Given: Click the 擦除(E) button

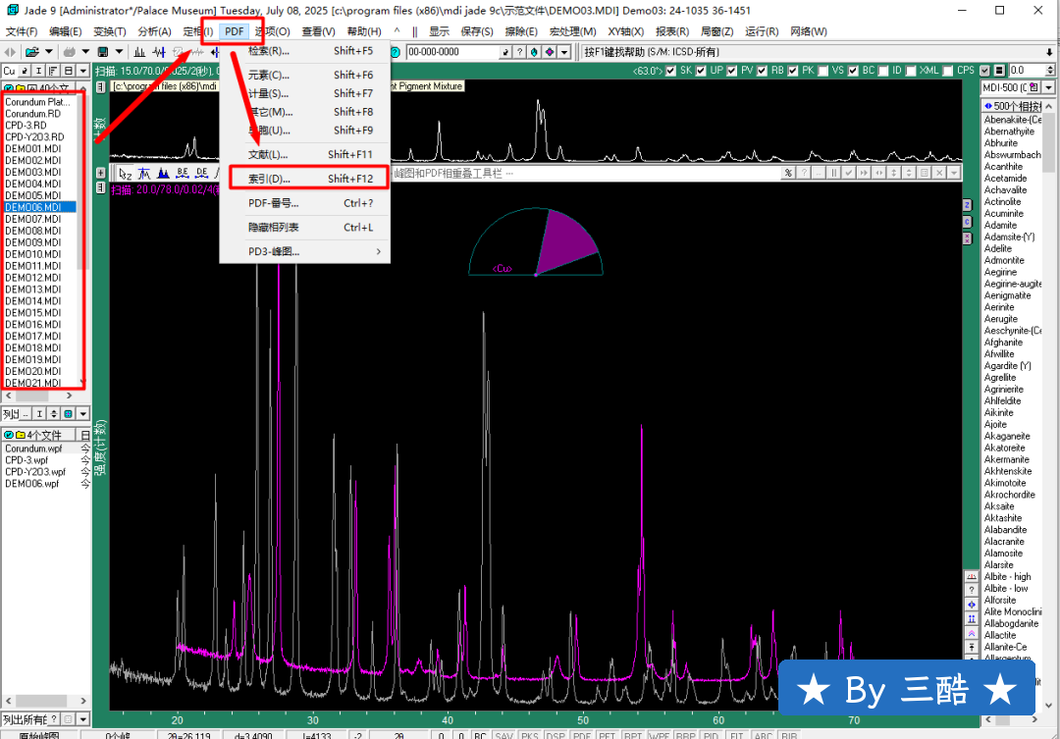Looking at the screenshot, I should 521,31.
